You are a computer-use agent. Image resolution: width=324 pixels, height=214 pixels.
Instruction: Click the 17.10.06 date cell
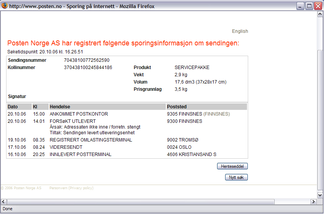[17, 147]
